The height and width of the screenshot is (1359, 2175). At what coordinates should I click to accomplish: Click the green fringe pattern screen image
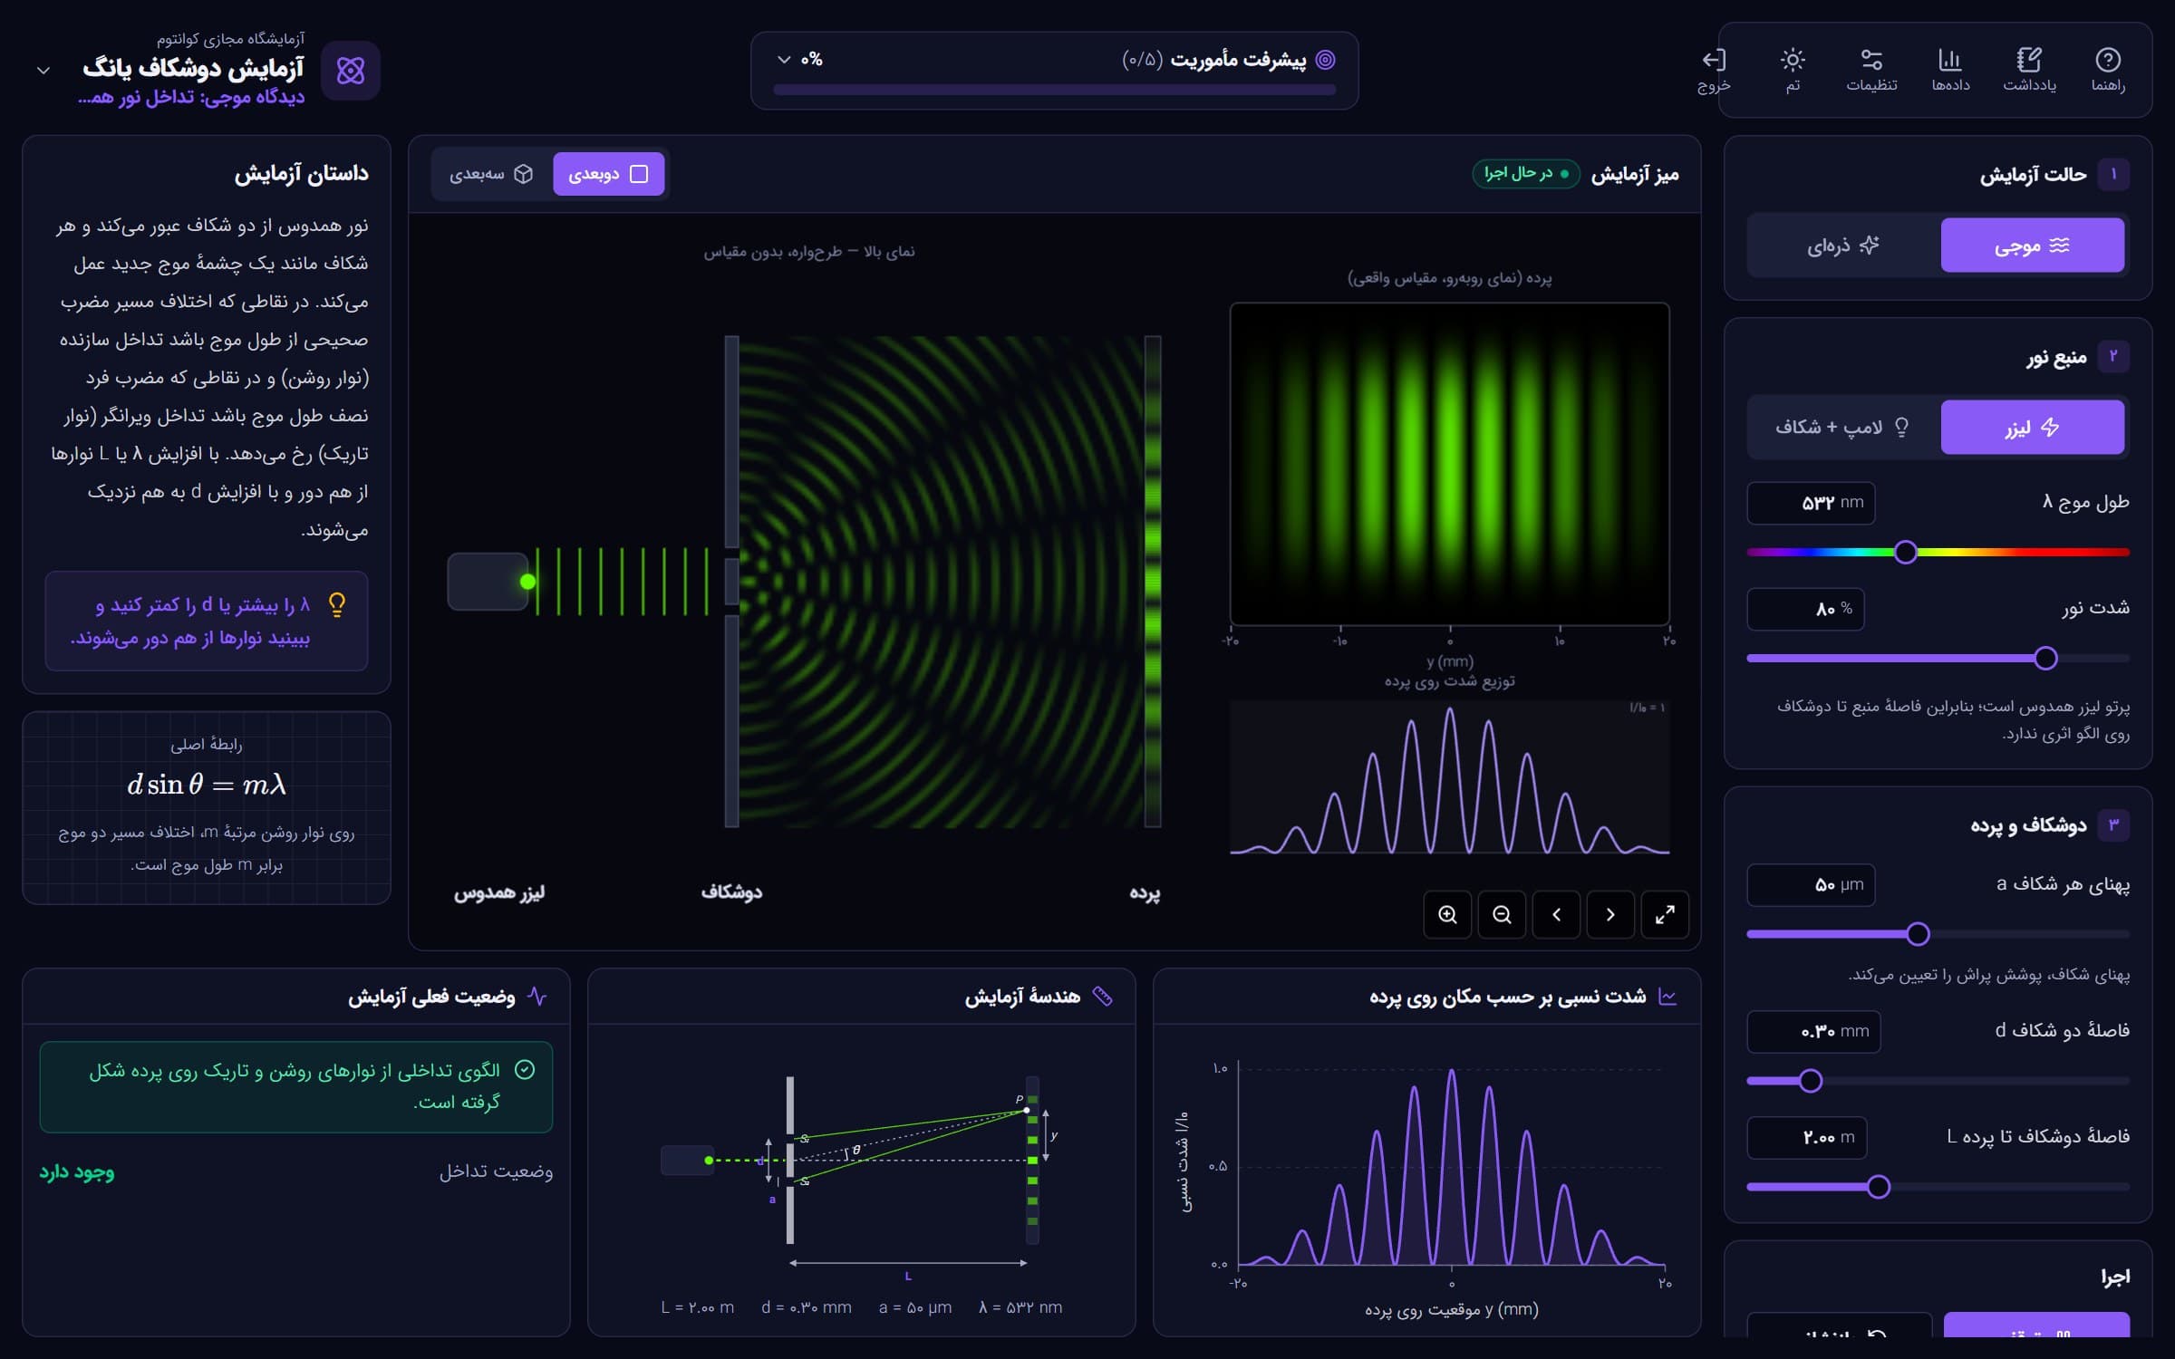(1449, 464)
